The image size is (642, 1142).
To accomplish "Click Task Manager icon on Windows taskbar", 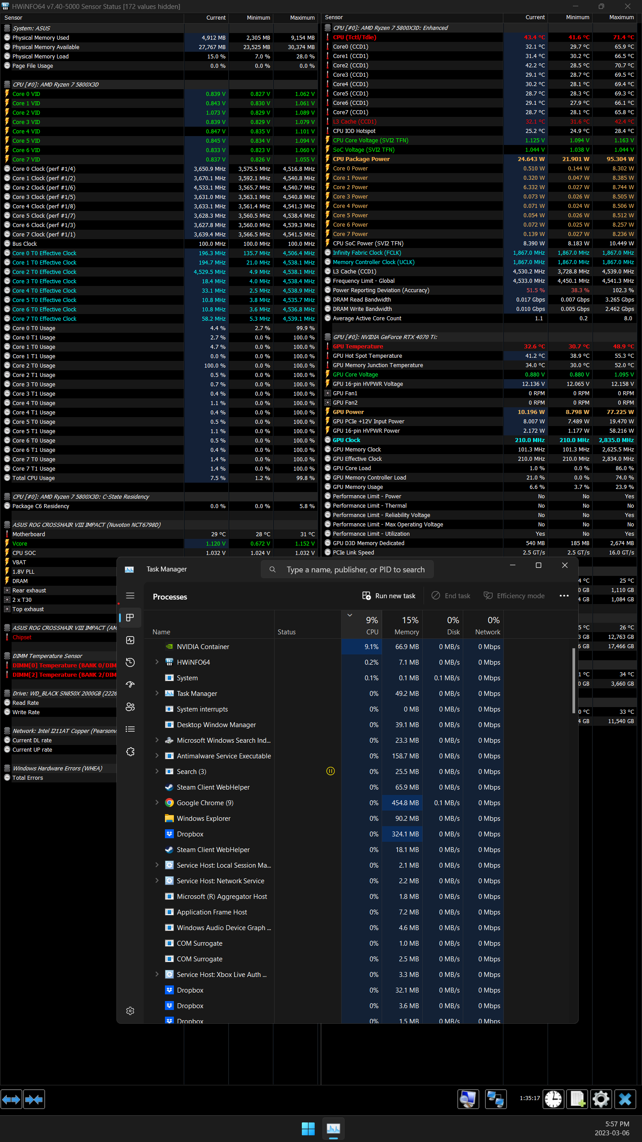I will click(333, 1129).
